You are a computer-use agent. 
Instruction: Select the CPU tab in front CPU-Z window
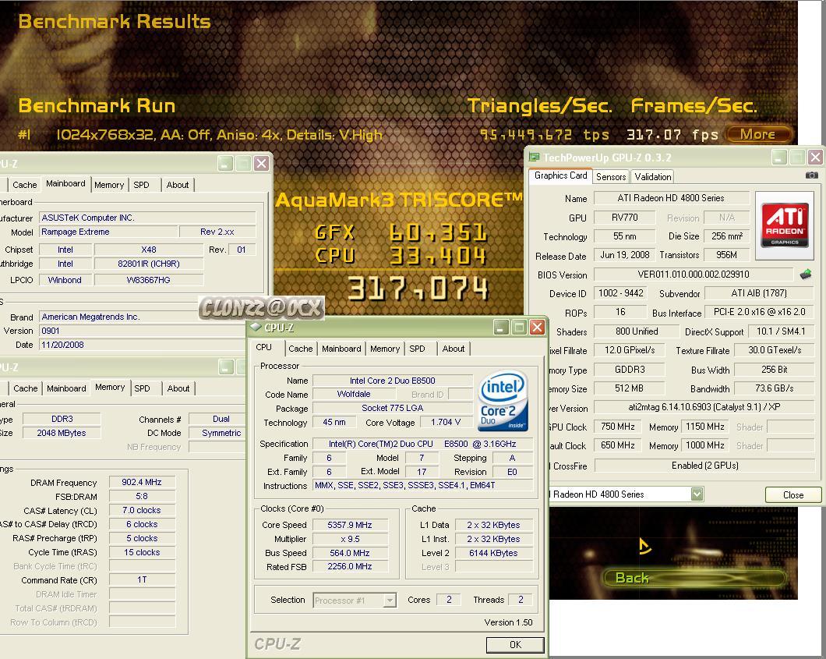pyautogui.click(x=264, y=347)
